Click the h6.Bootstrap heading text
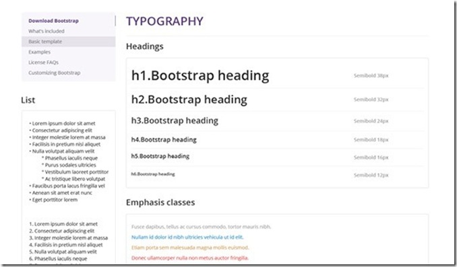 click(153, 174)
